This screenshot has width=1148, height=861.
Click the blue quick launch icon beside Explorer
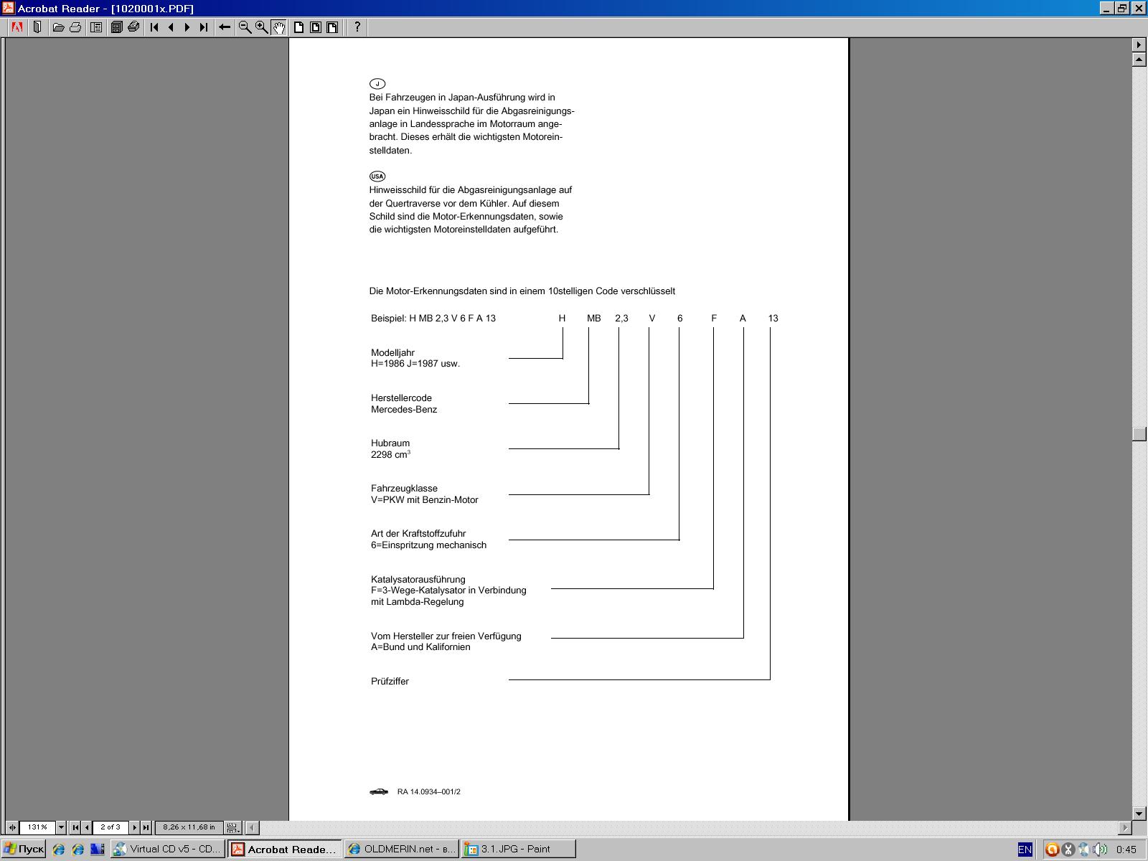97,850
